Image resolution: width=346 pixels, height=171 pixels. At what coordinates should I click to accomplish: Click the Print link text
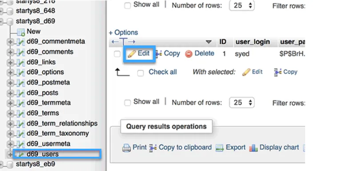click(x=140, y=147)
